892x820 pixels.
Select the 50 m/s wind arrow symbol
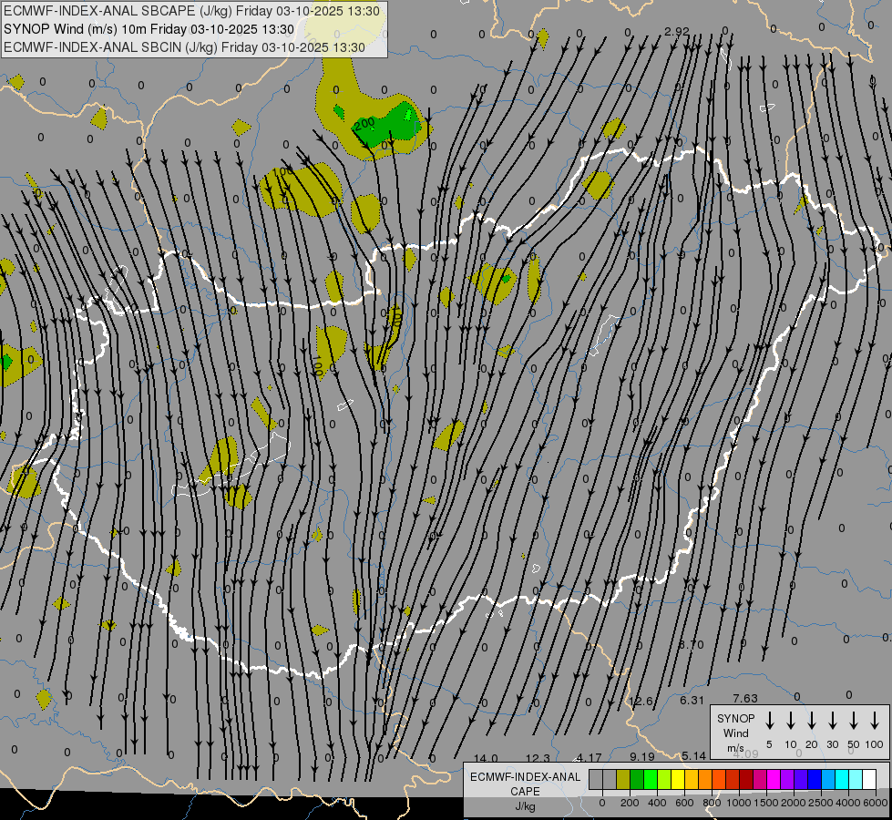point(854,721)
